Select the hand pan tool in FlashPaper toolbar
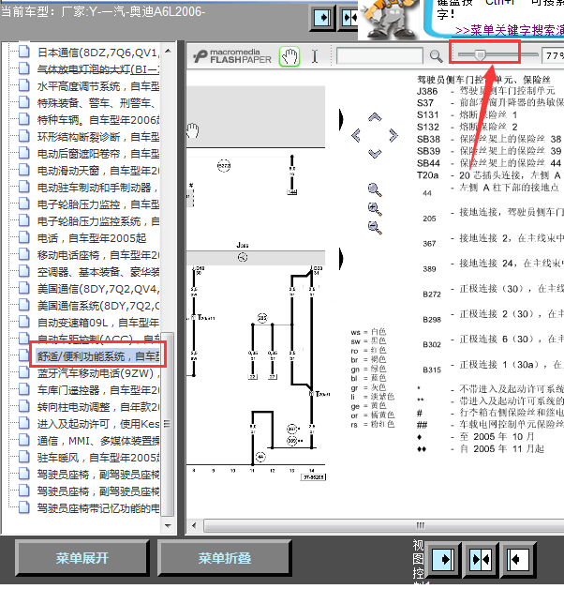 pos(289,56)
